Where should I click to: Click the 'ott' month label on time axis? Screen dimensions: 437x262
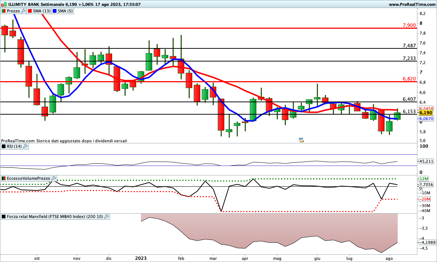click(x=37, y=258)
